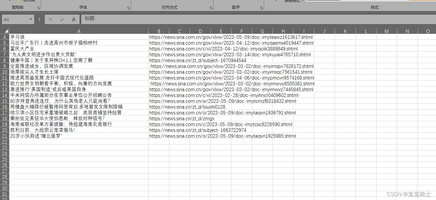Viewport: 436px width, 200px height.
Task: Open the 数字 group dialog launcher
Action: click(x=261, y=8)
